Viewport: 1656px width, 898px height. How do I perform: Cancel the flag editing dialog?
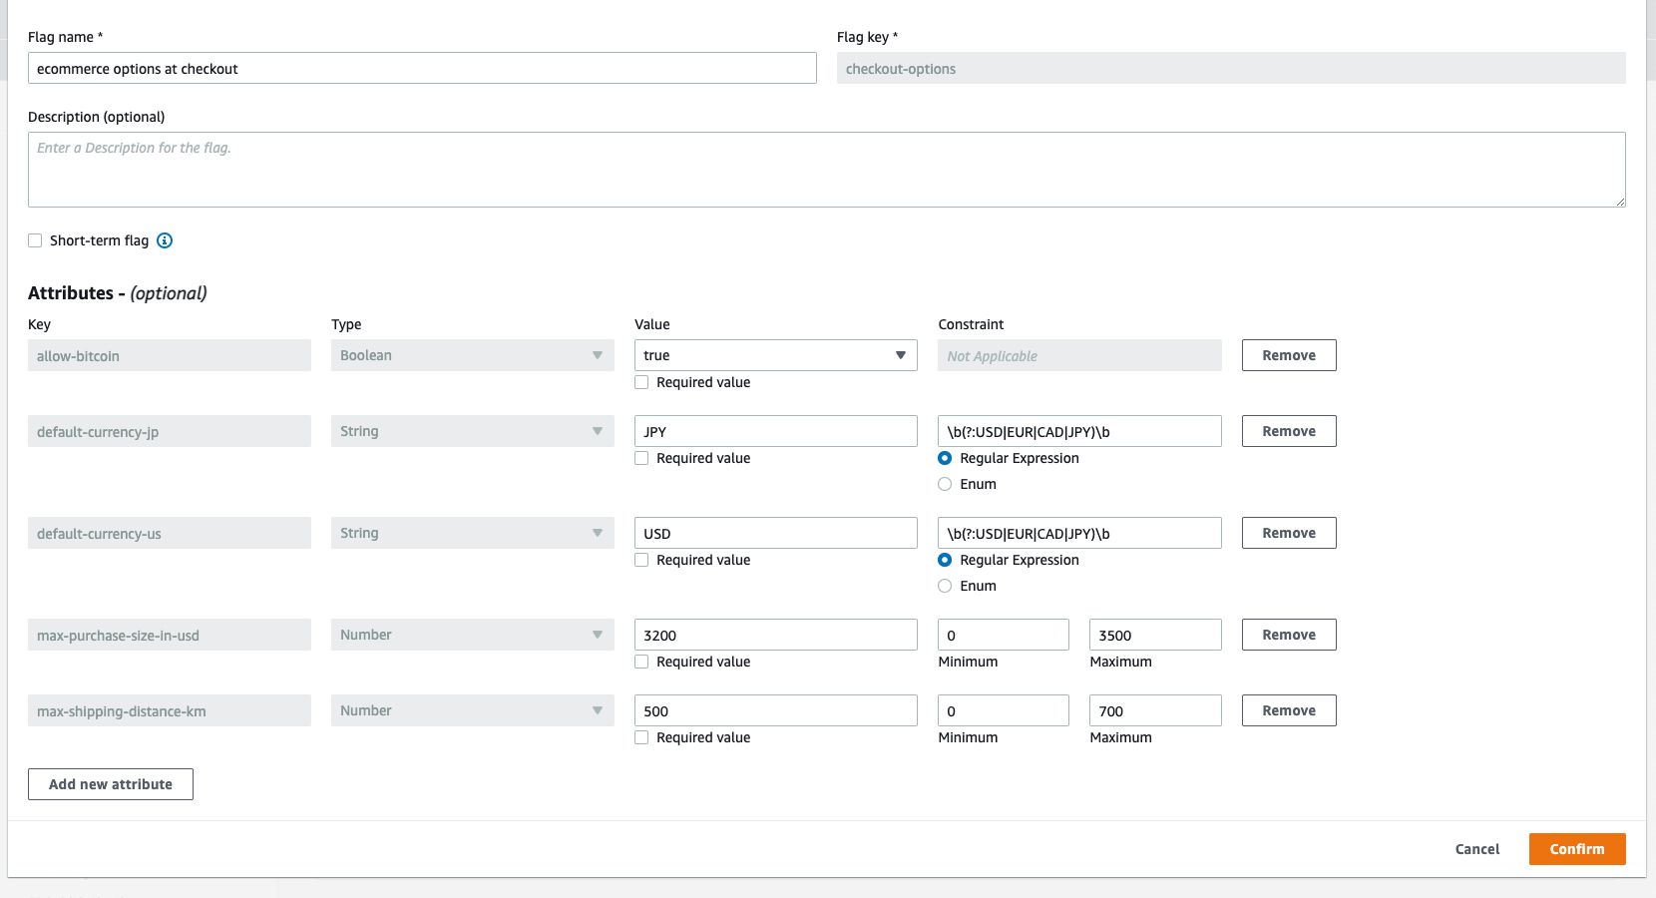(x=1477, y=849)
